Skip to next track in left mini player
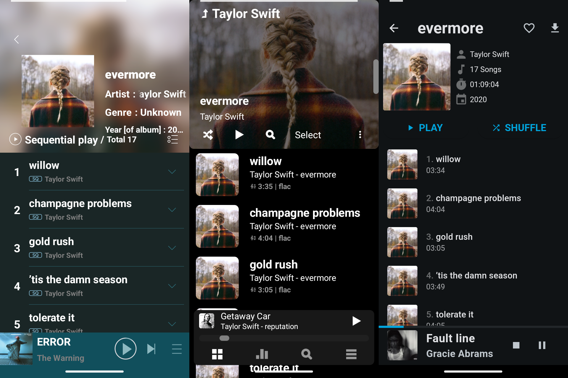Viewport: 568px width, 378px height. click(151, 349)
